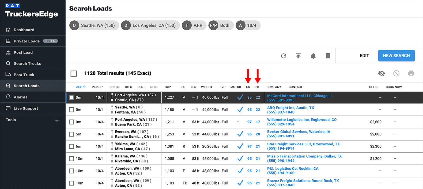Check the P&L Logistics row checkbox
423x189 pixels.
tap(71, 171)
